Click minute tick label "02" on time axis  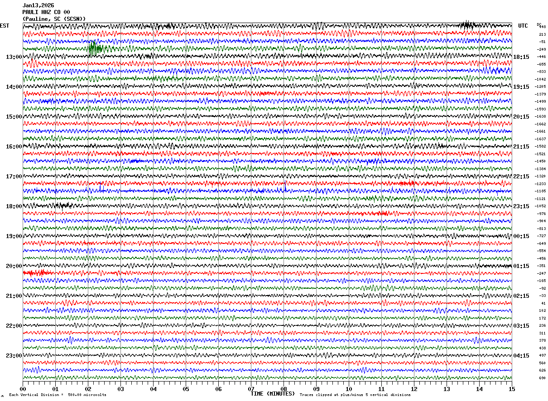(88, 389)
